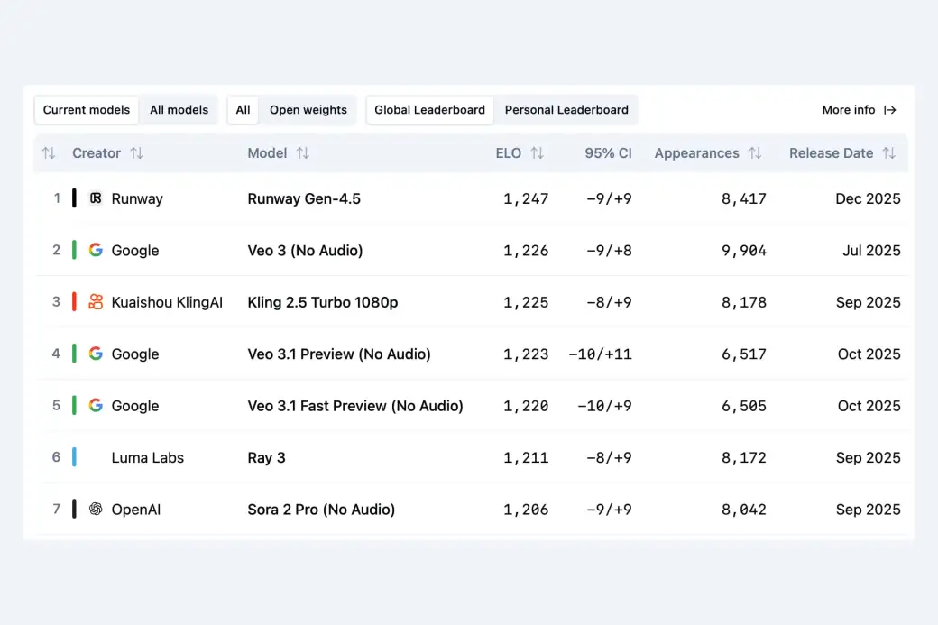
Task: Click the blue color bar for Luma Labs
Action: tap(74, 457)
